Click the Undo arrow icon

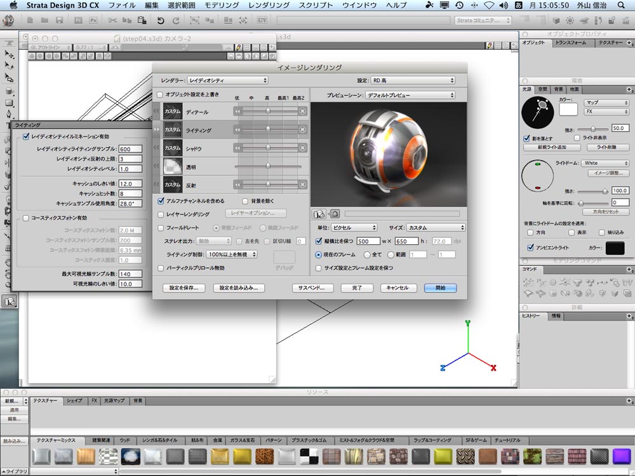pos(161,20)
